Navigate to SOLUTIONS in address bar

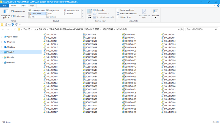pyautogui.click(x=108, y=29)
